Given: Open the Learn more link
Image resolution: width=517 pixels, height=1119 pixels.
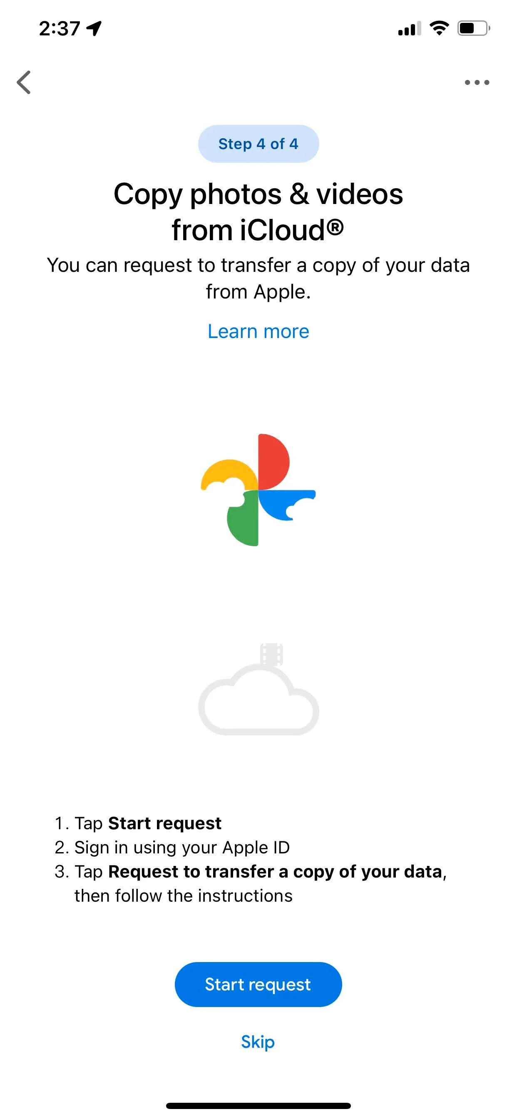Looking at the screenshot, I should [x=258, y=331].
